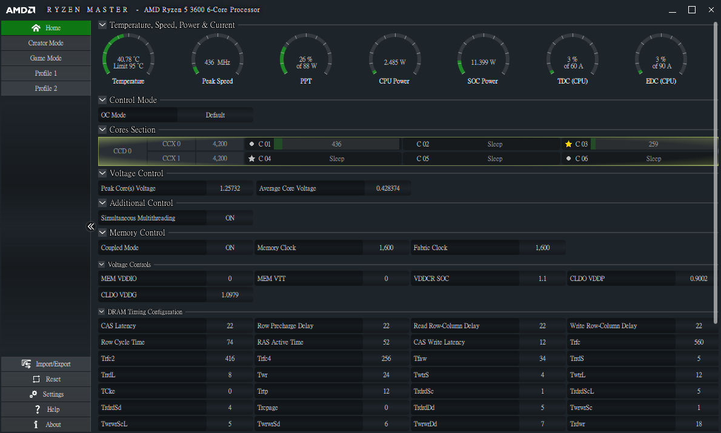721x433 pixels.
Task: Collapse the Memory Control section
Action: coord(102,233)
